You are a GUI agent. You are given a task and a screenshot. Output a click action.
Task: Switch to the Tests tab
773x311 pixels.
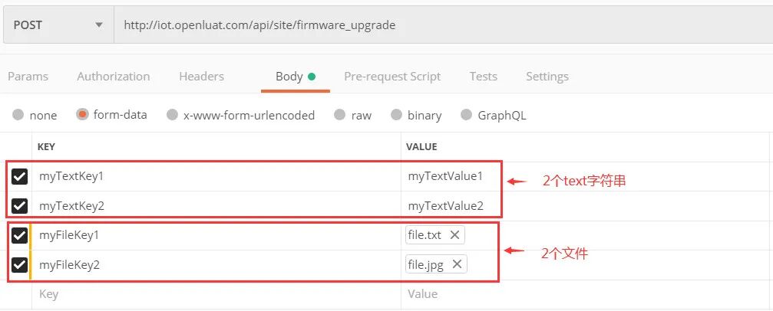(x=484, y=76)
